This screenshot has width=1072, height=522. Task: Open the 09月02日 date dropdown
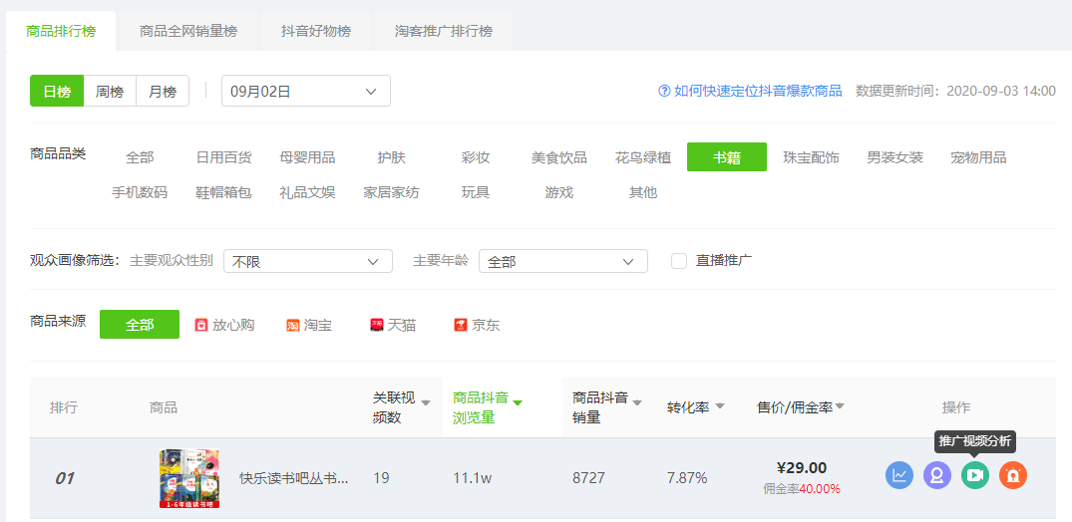[x=305, y=91]
